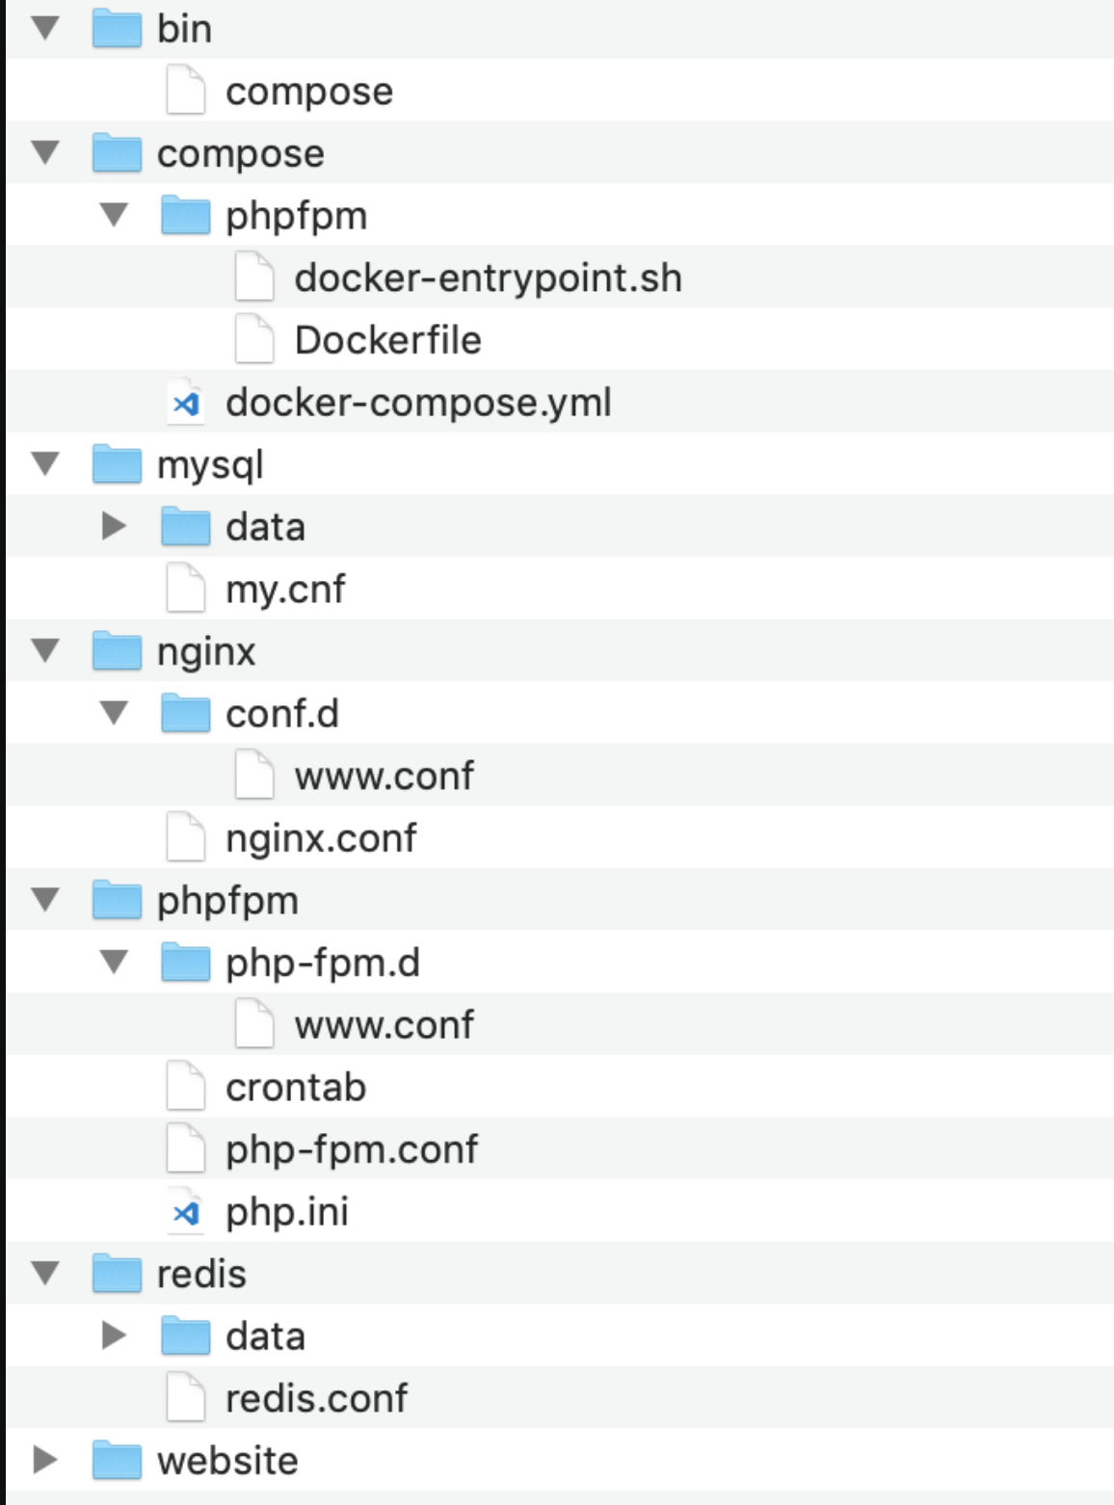Click the my.cnf document icon
Screen dimensions: 1114x1505
click(185, 589)
